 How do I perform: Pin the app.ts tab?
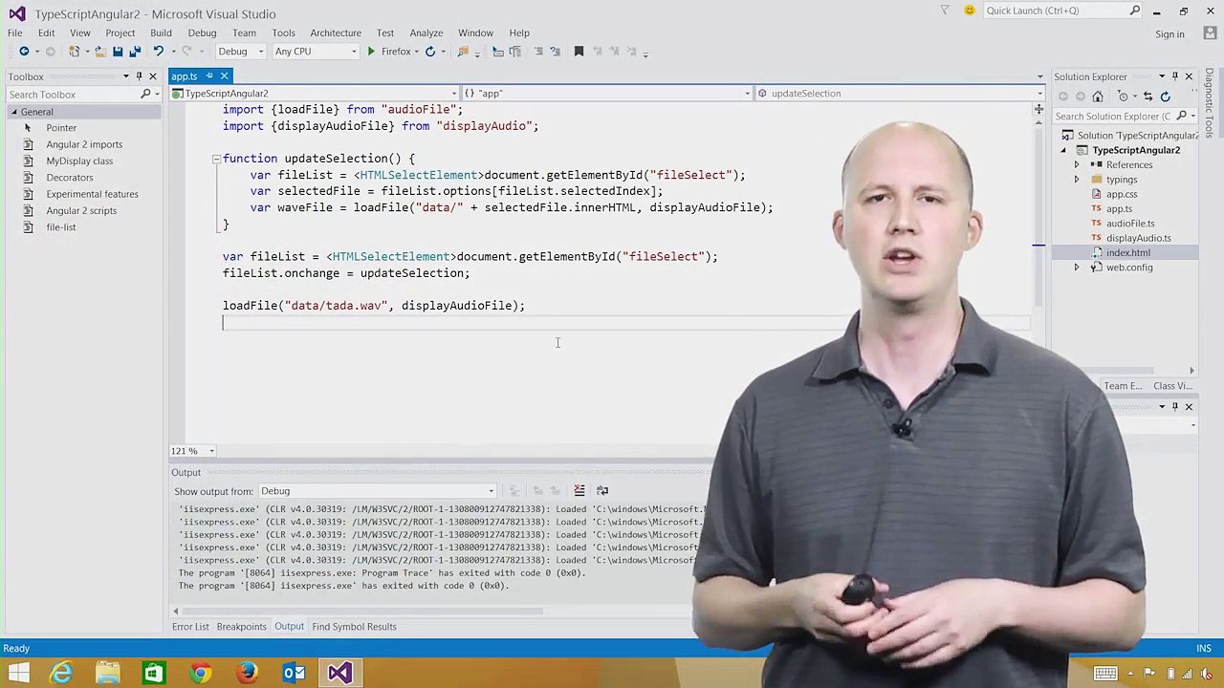point(209,76)
